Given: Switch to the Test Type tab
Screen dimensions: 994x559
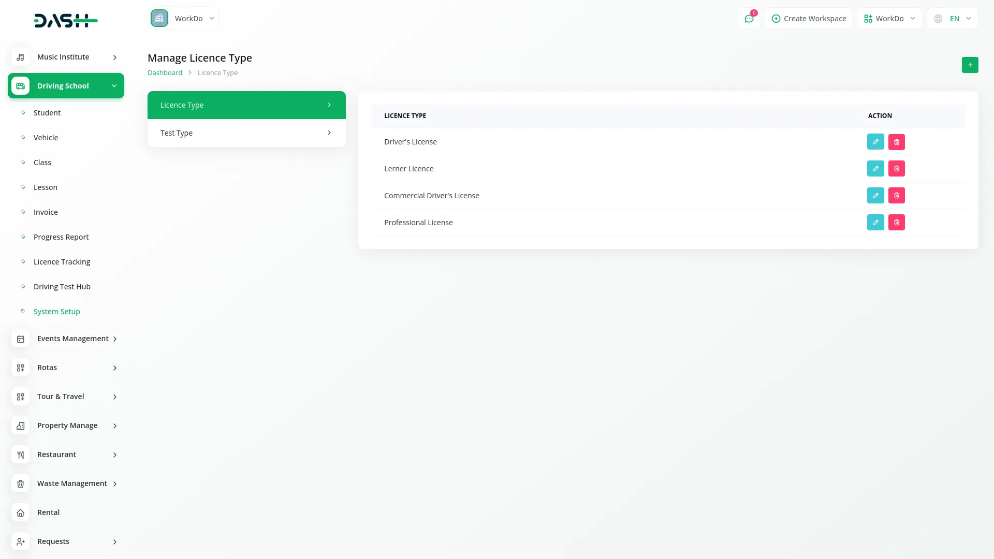Looking at the screenshot, I should pyautogui.click(x=246, y=133).
